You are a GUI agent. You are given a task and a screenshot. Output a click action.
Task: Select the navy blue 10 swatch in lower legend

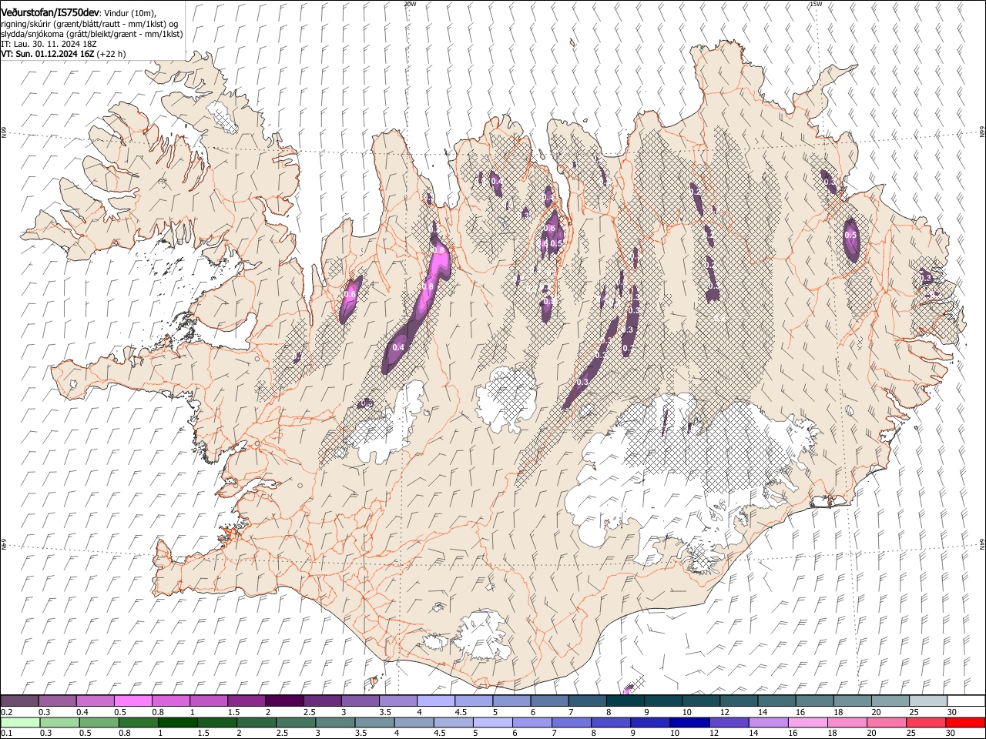(x=689, y=723)
